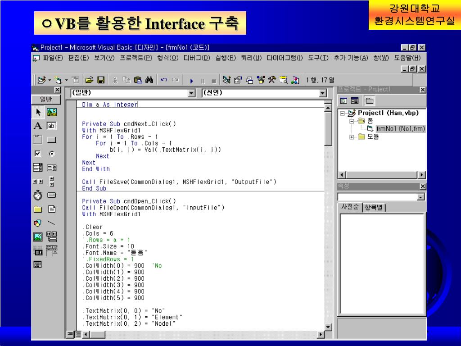Select the PictureBox control in the toolbox
This screenshot has height=346, width=461.
pyautogui.click(x=52, y=112)
